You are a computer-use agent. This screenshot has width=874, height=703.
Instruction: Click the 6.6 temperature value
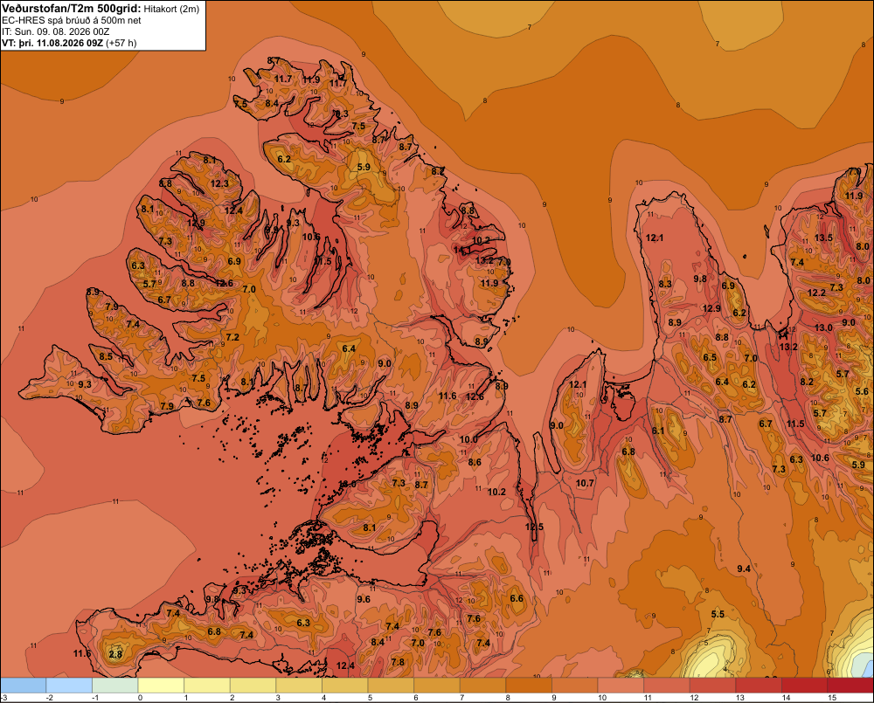(x=517, y=597)
